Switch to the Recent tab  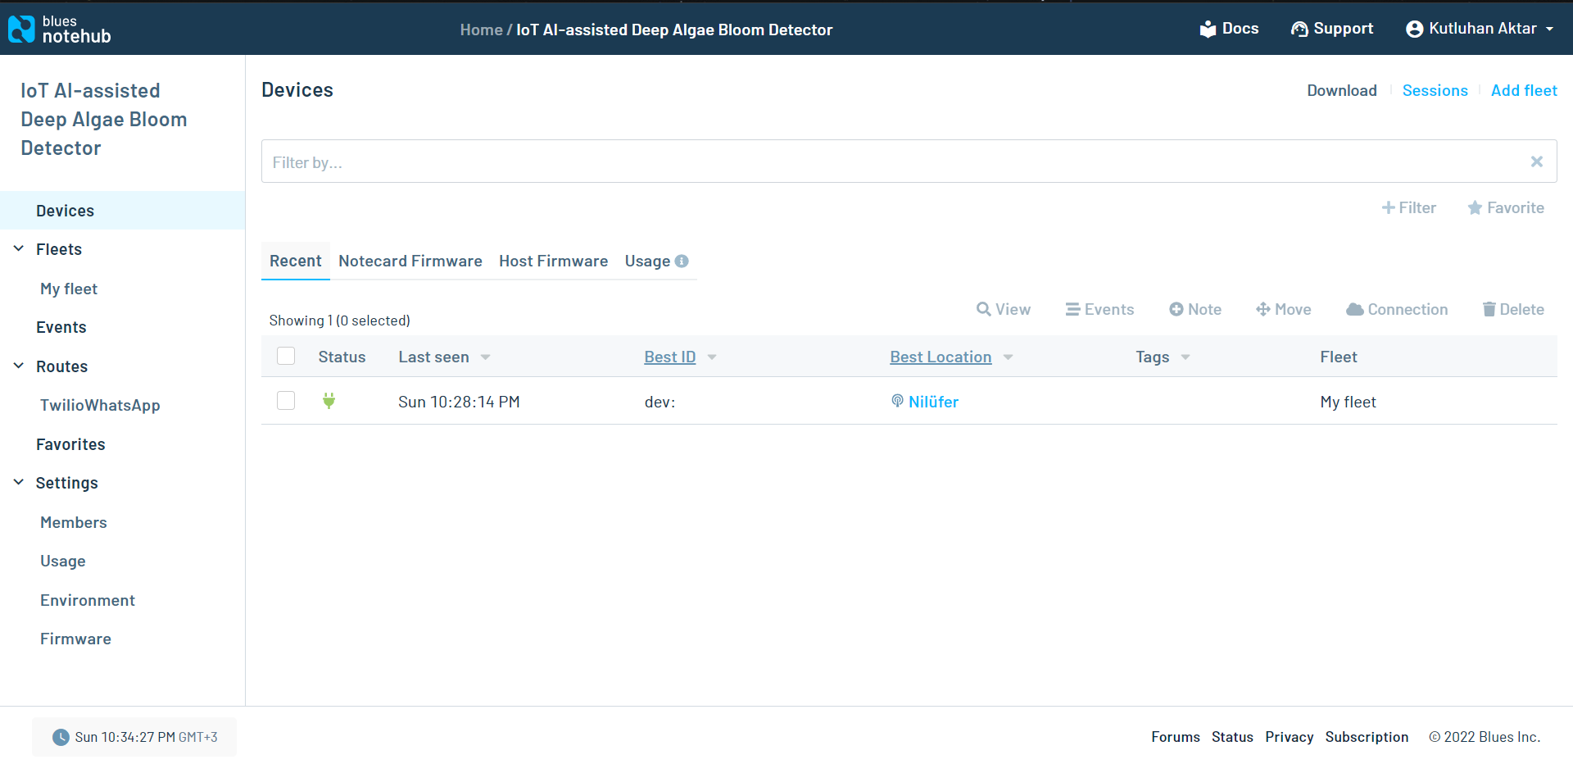tap(296, 261)
